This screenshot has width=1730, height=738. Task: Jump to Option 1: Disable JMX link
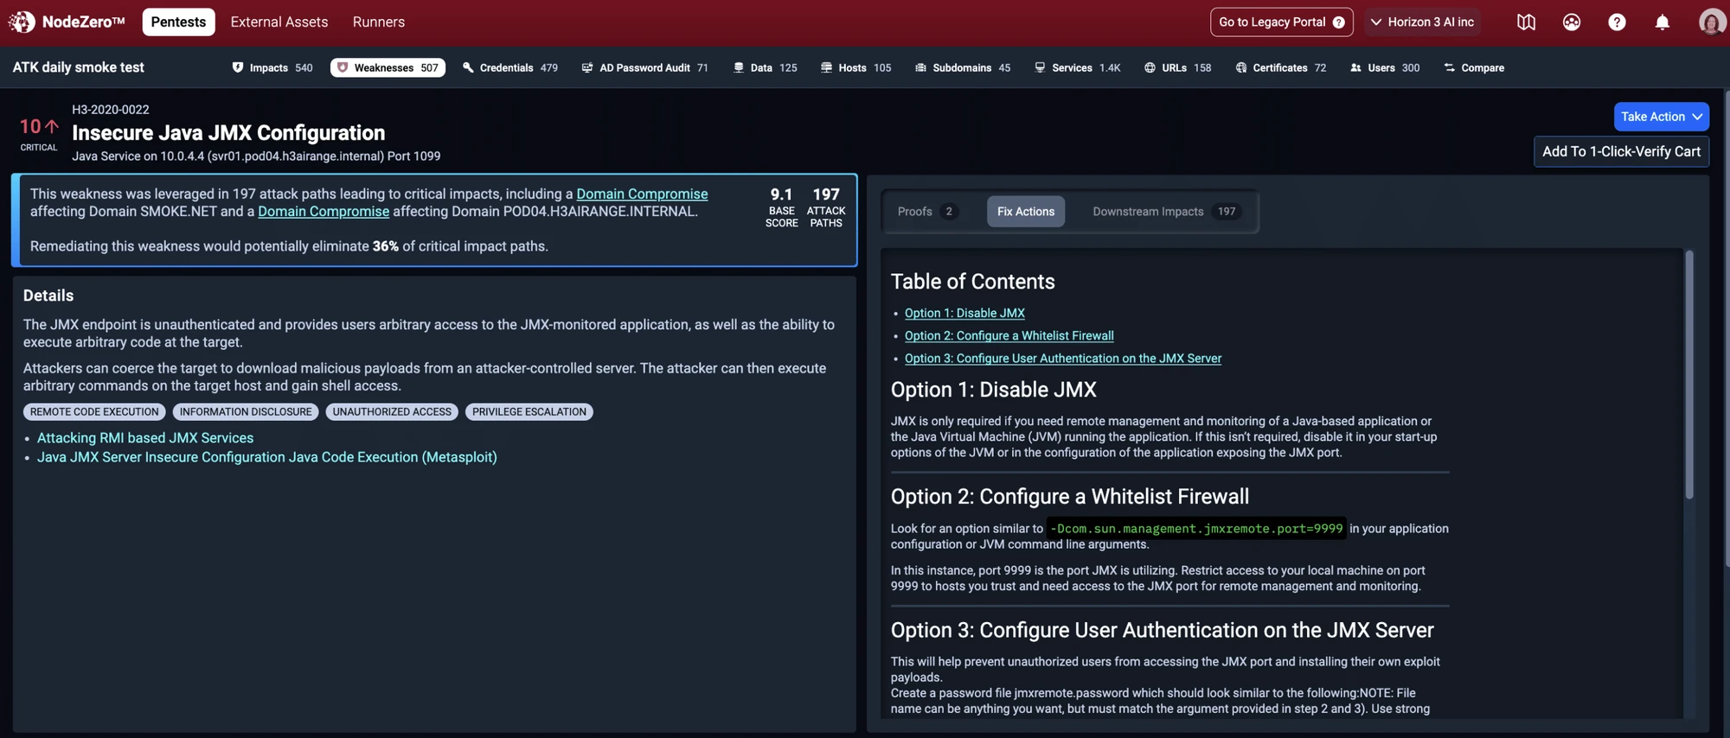(x=964, y=313)
